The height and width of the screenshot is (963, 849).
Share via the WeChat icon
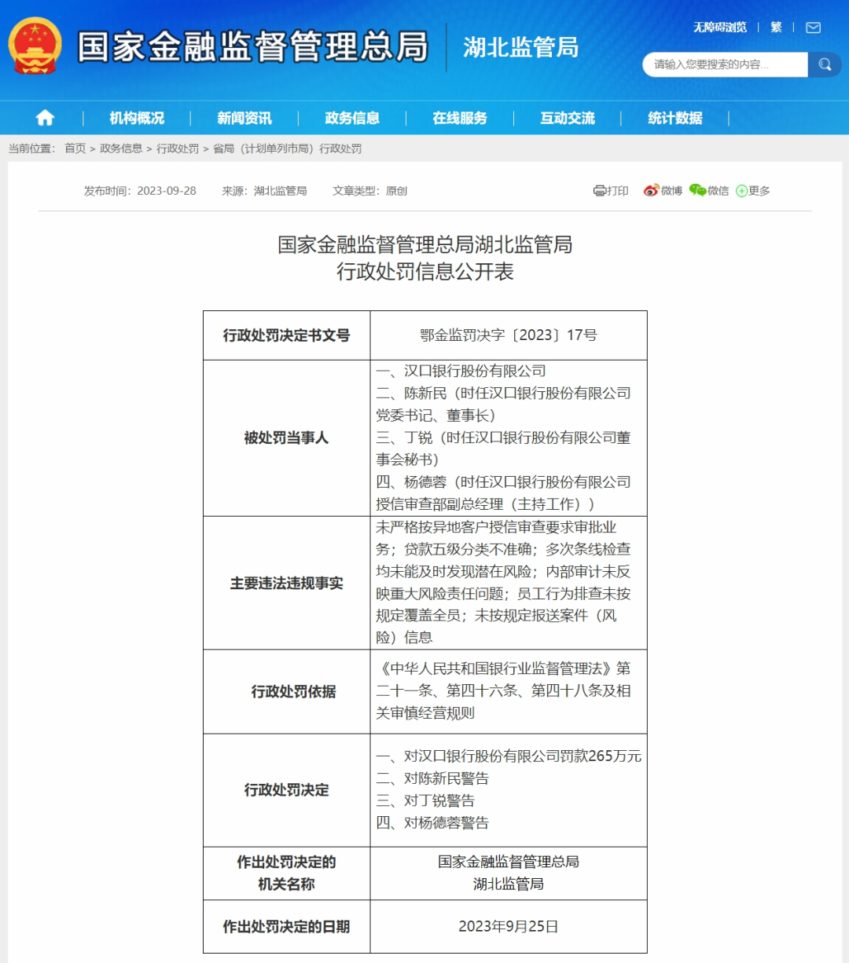[x=697, y=190]
